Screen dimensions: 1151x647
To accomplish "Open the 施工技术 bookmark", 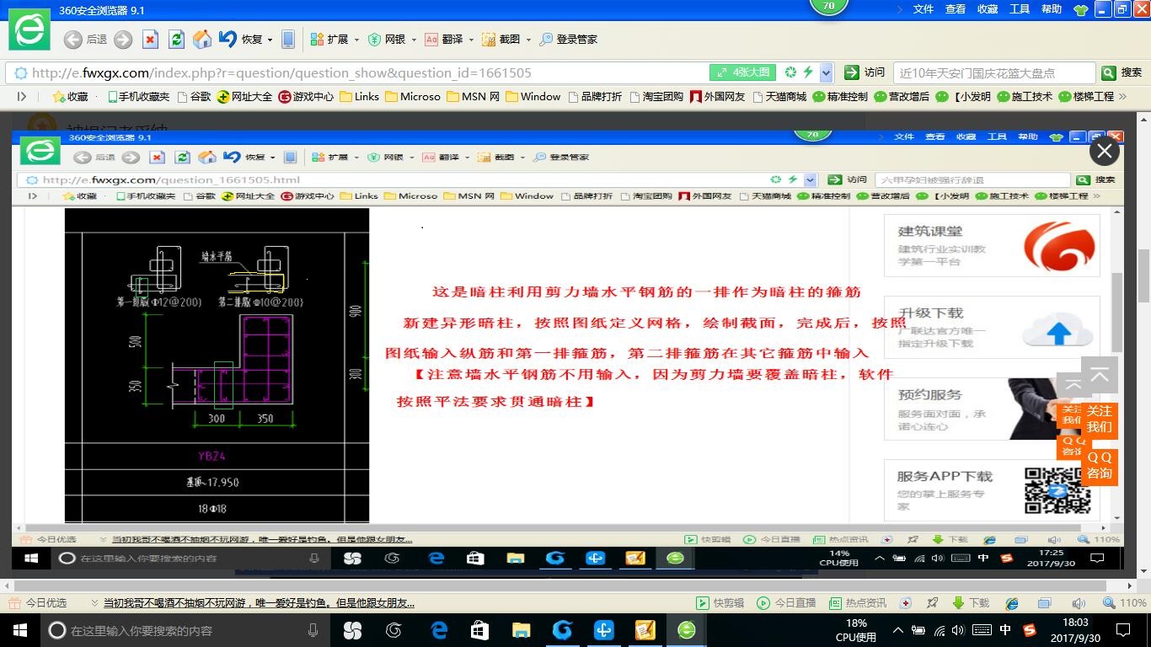I will (1025, 96).
